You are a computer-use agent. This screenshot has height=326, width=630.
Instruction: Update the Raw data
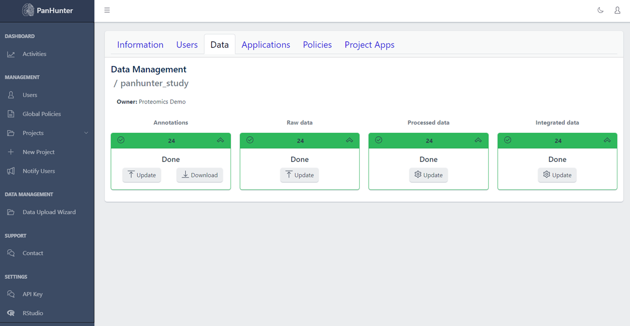pos(299,175)
